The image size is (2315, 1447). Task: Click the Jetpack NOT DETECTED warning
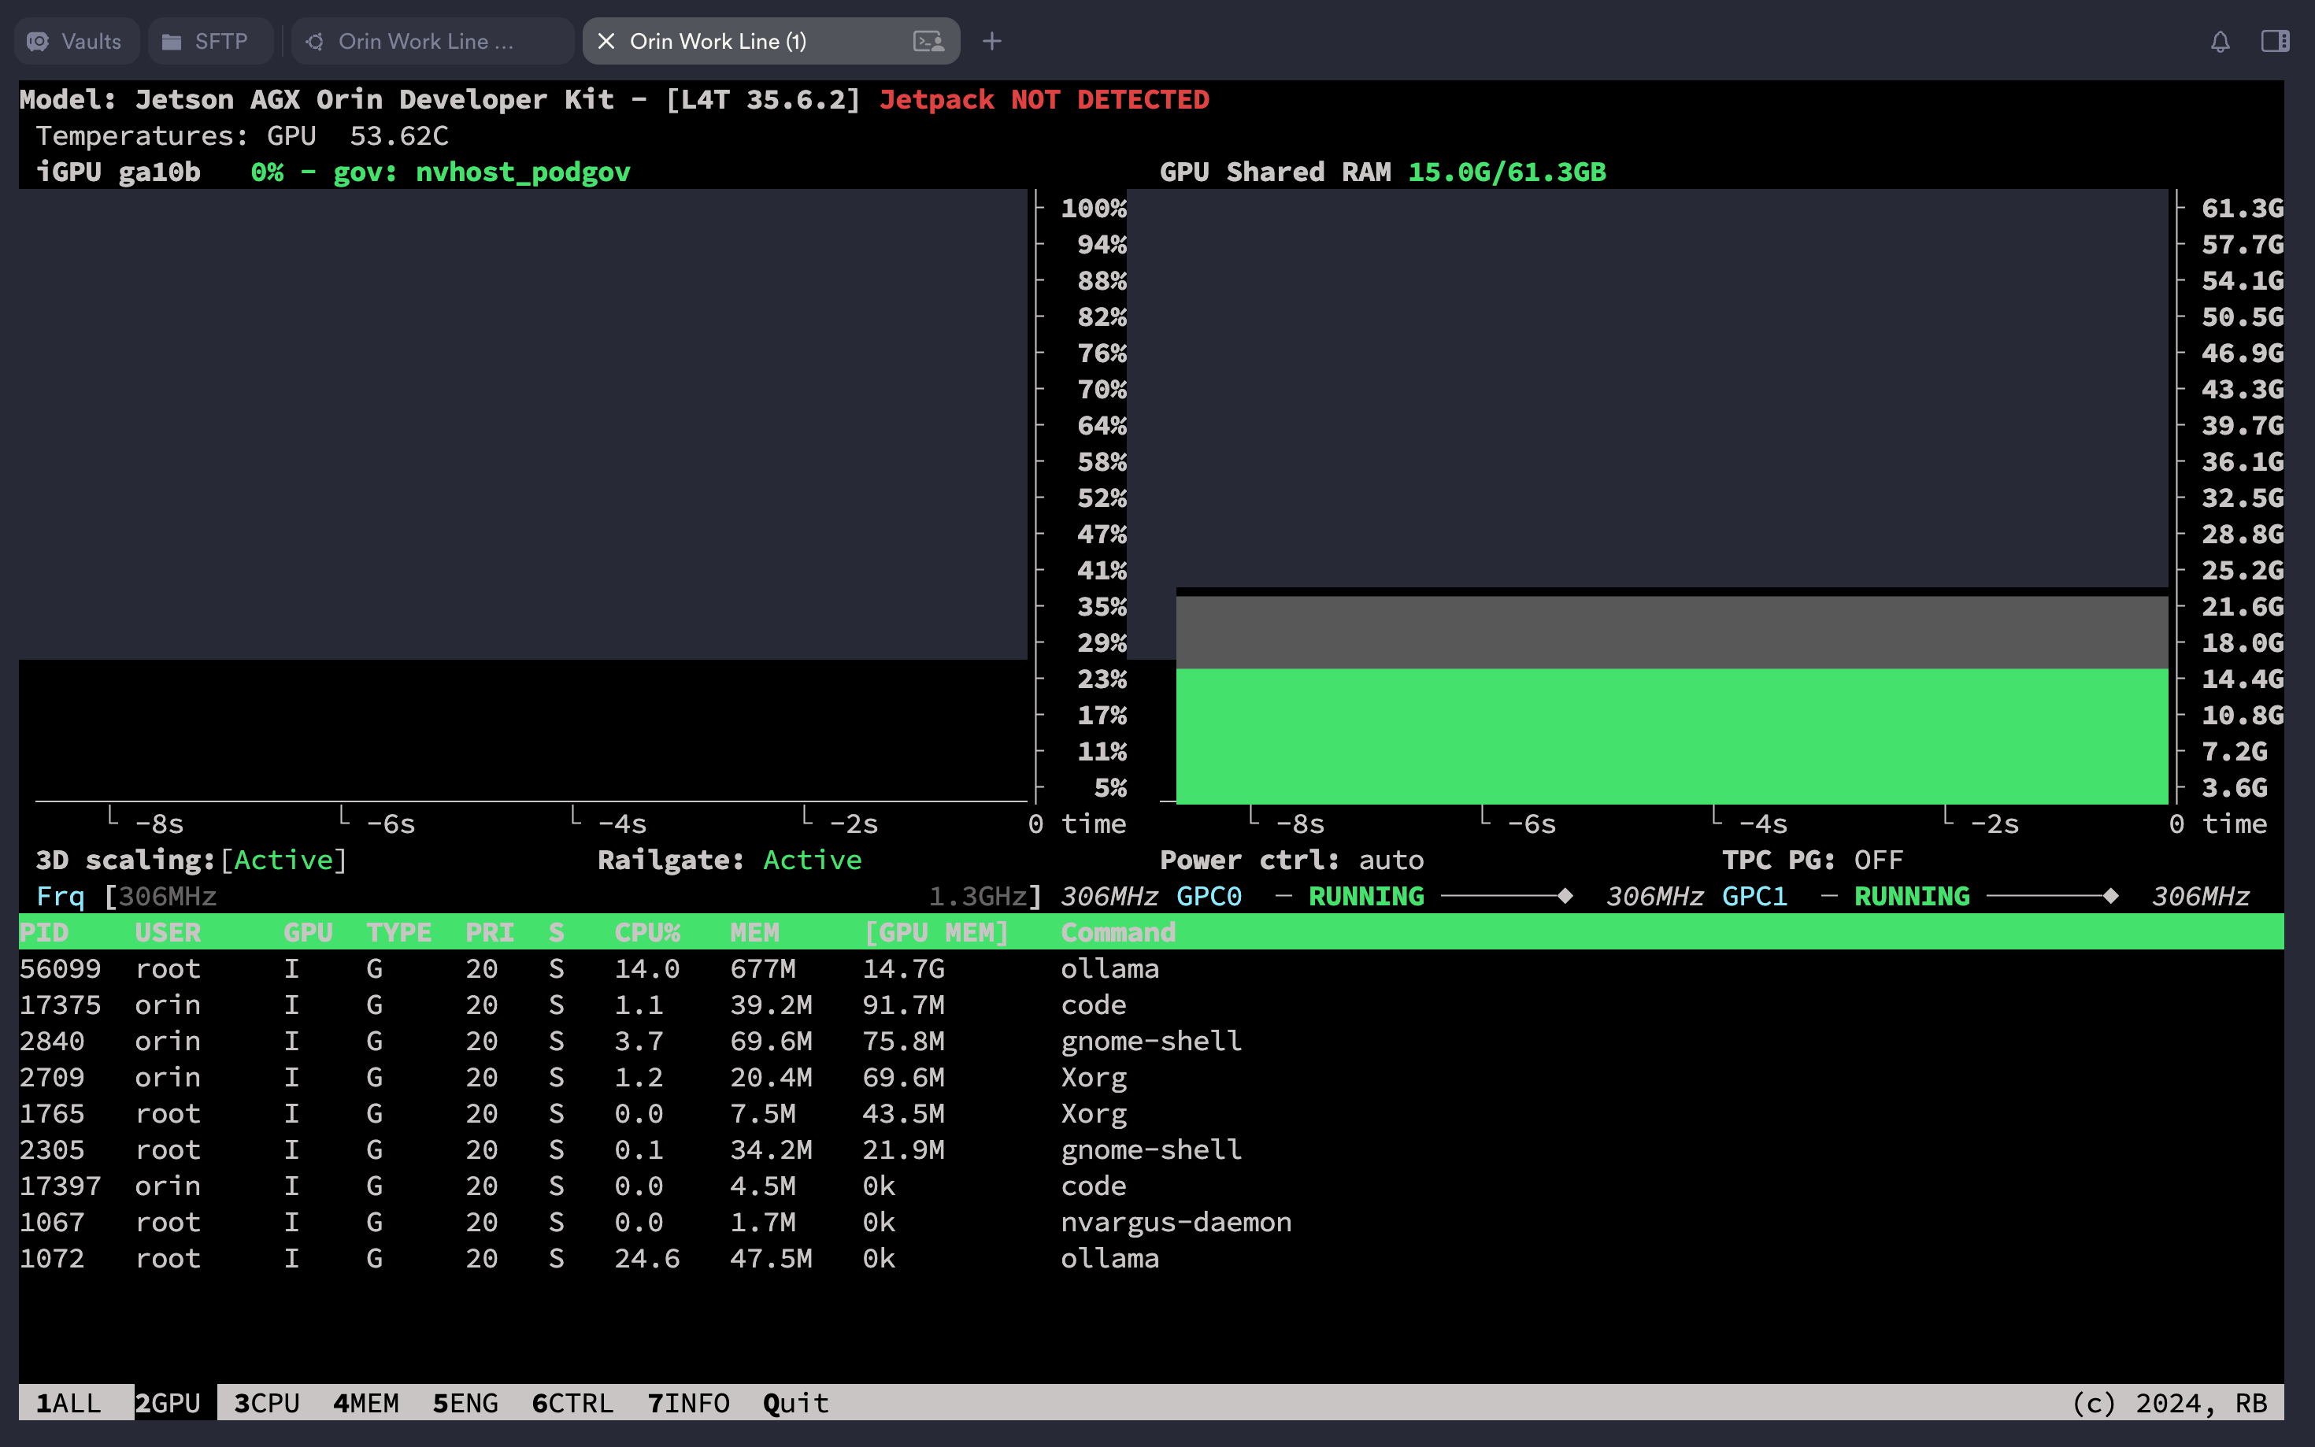point(1044,99)
